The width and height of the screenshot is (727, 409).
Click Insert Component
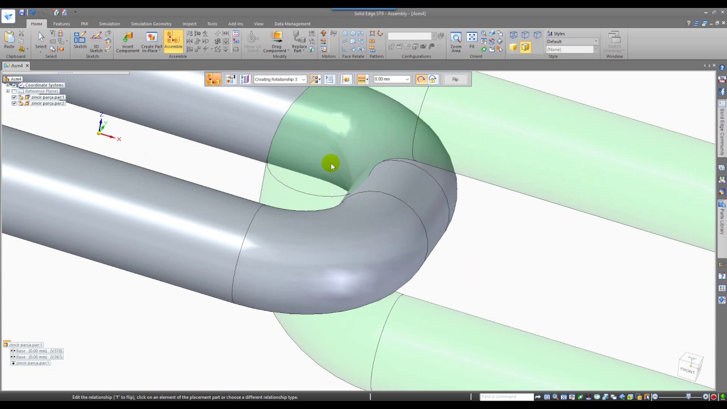pyautogui.click(x=128, y=42)
